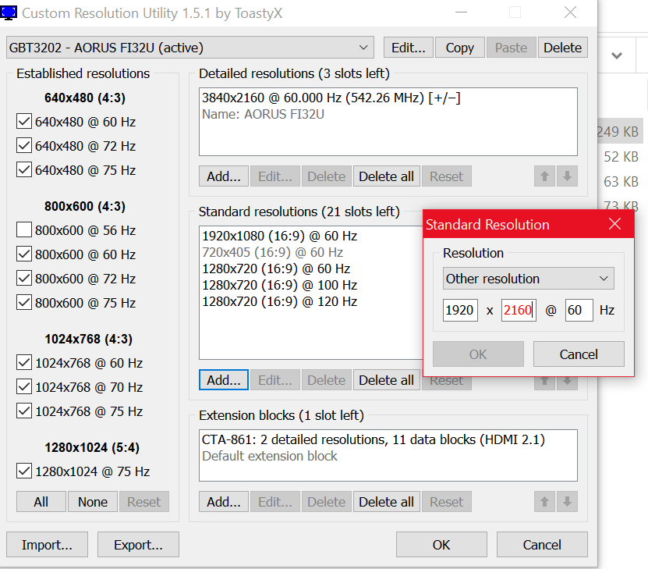Viewport: 648px width, 569px height.
Task: Click Export... button
Action: pos(138,545)
